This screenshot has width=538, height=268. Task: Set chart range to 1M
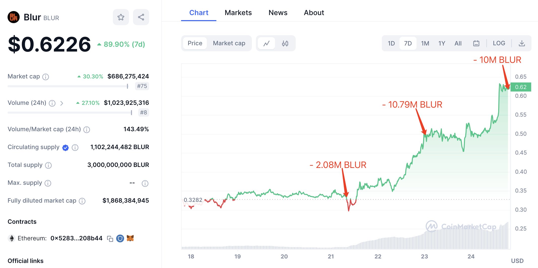[425, 43]
